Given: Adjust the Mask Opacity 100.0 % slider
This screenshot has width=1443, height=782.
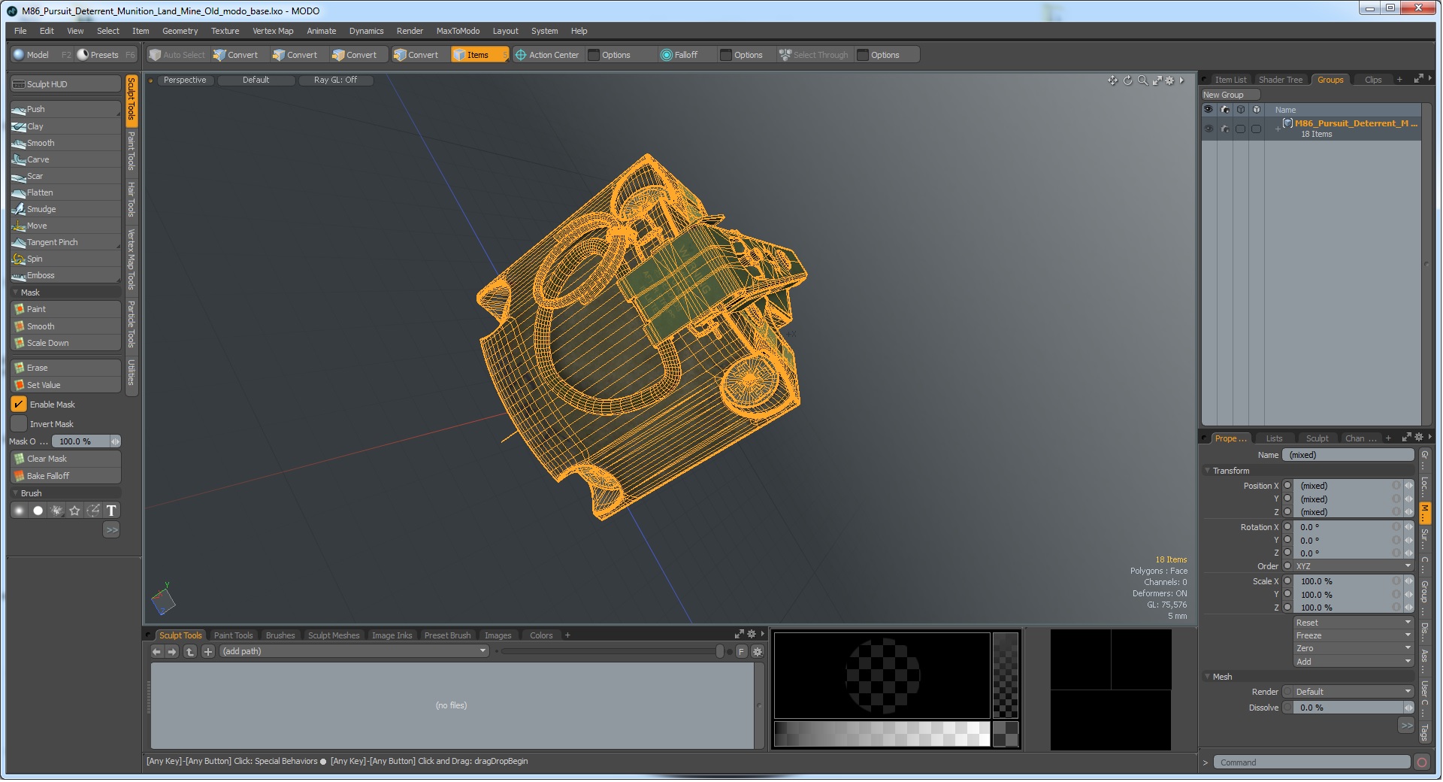Looking at the screenshot, I should click(84, 441).
